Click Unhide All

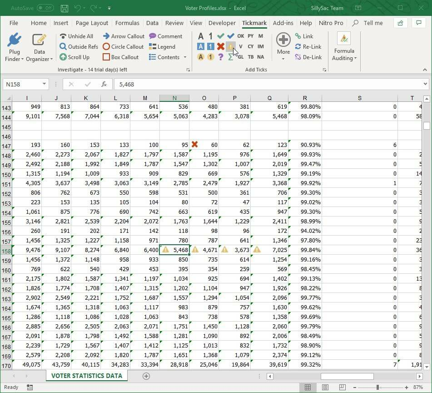pyautogui.click(x=77, y=36)
